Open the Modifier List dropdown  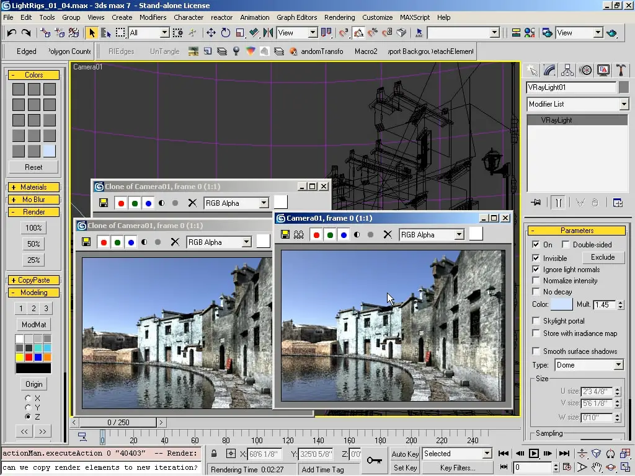click(624, 104)
